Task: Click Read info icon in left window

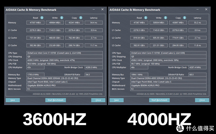Action: pos(42,18)
